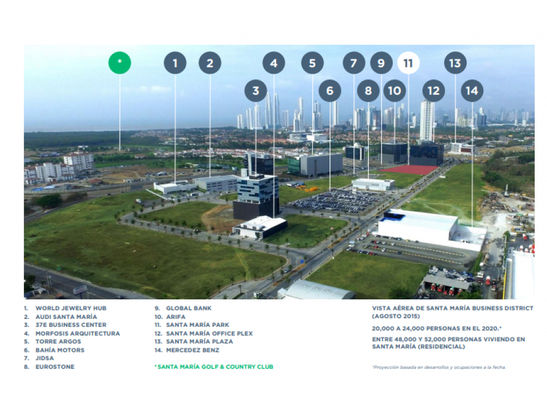Click numbered marker 4 circle
Screen dimensions: 547x410
point(274,63)
